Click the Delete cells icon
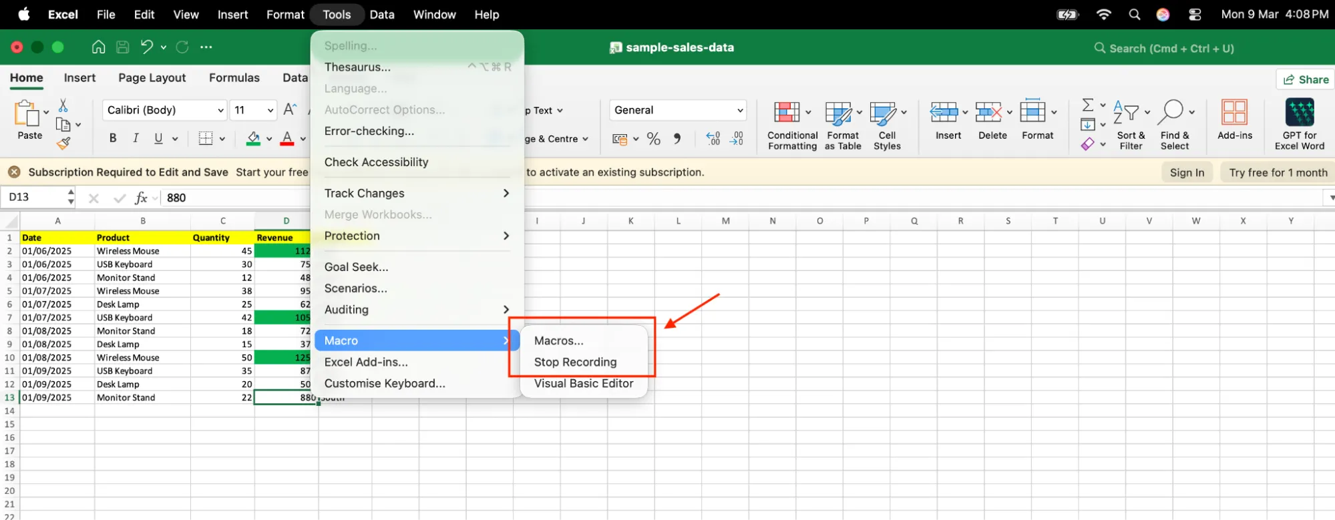The width and height of the screenshot is (1335, 520). pyautogui.click(x=988, y=112)
